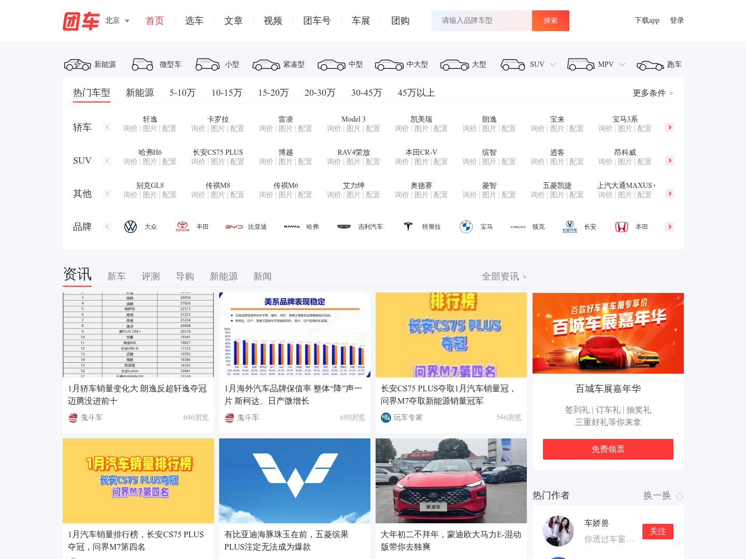Go to 团车号 in top navigation
This screenshot has height=559, width=746.
pyautogui.click(x=317, y=21)
